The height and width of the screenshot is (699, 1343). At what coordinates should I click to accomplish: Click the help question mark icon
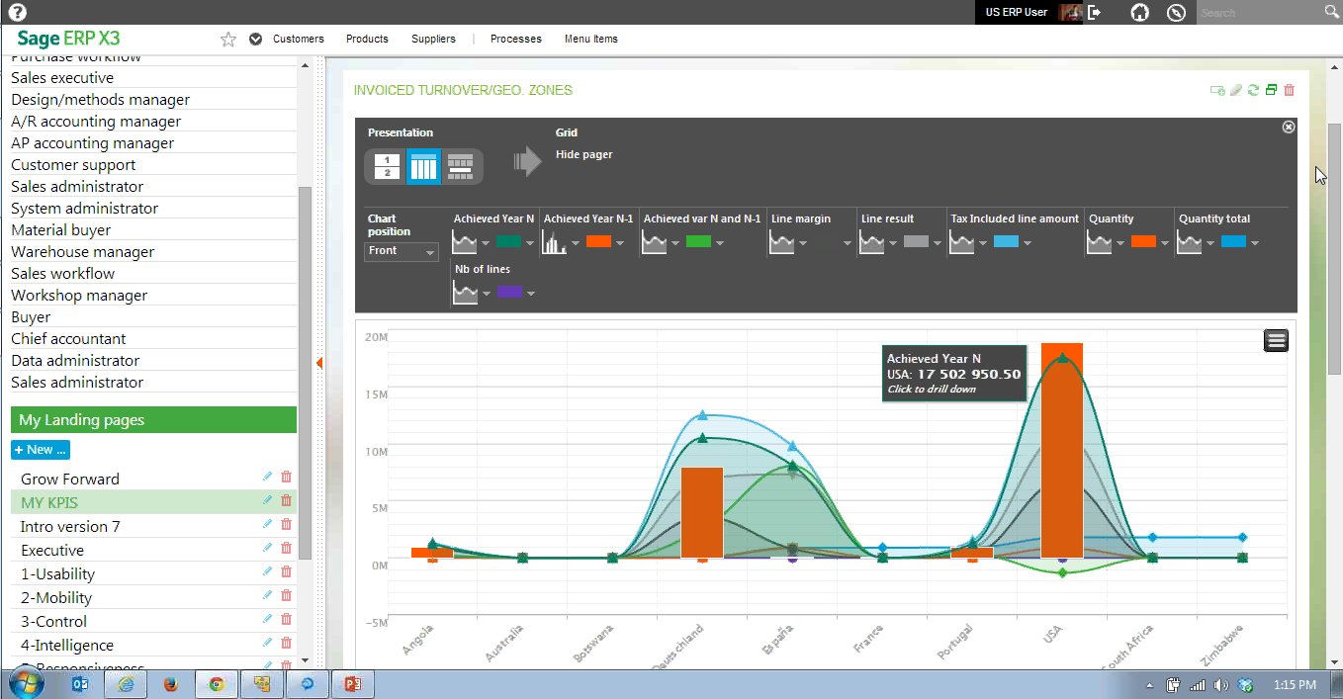[17, 12]
